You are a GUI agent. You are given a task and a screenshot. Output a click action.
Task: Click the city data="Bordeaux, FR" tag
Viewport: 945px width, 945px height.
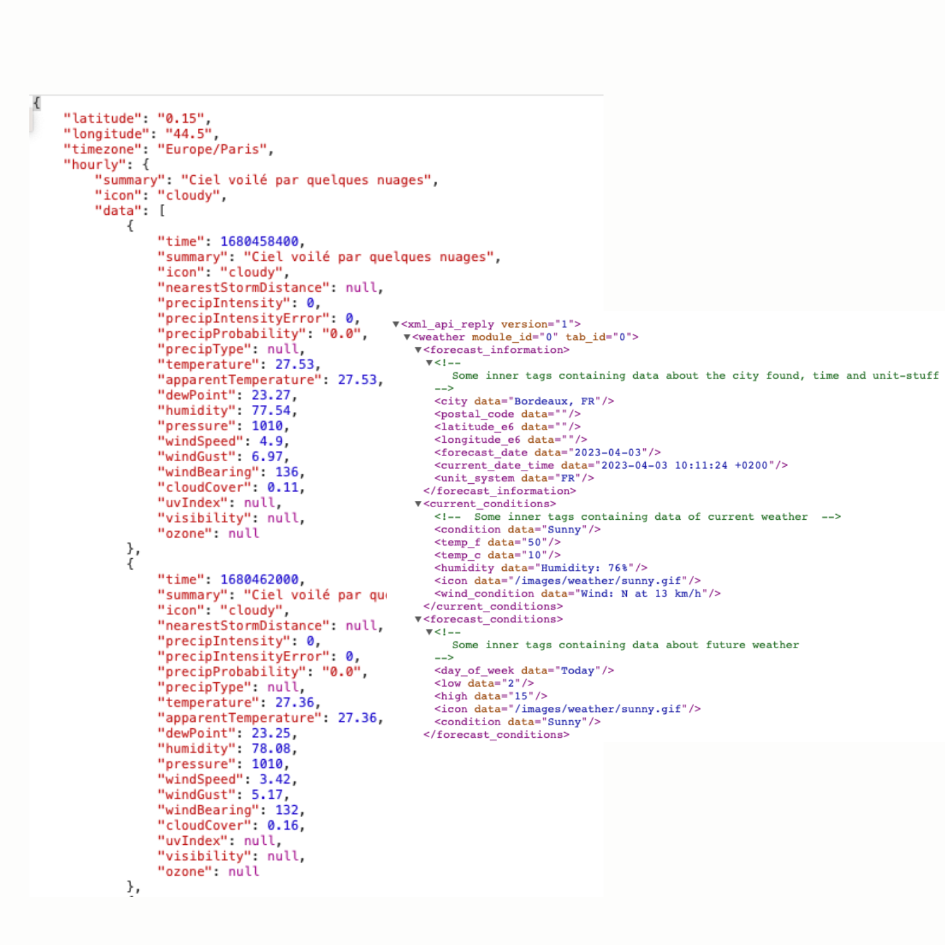click(524, 401)
